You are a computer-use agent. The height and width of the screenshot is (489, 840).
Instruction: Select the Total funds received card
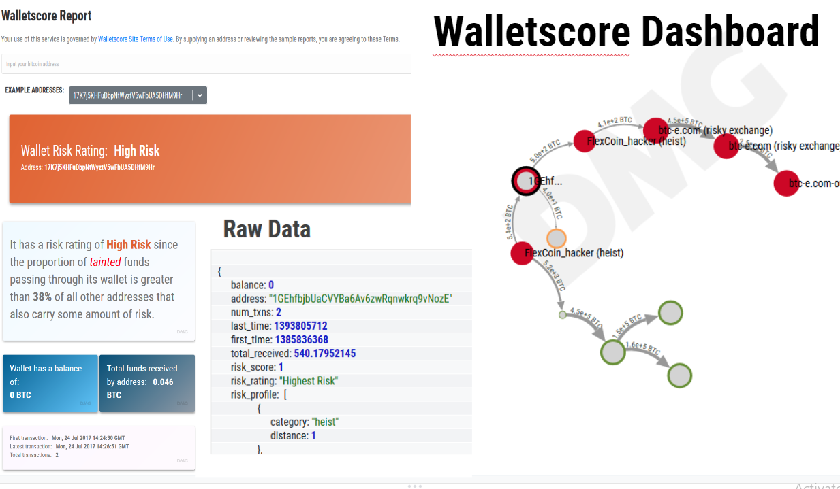[x=146, y=383]
